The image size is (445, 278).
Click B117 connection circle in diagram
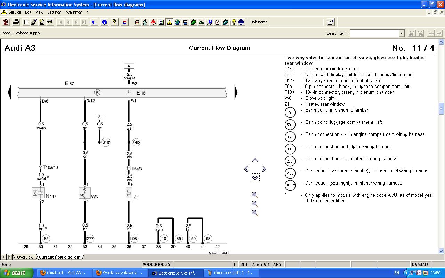[x=106, y=142]
